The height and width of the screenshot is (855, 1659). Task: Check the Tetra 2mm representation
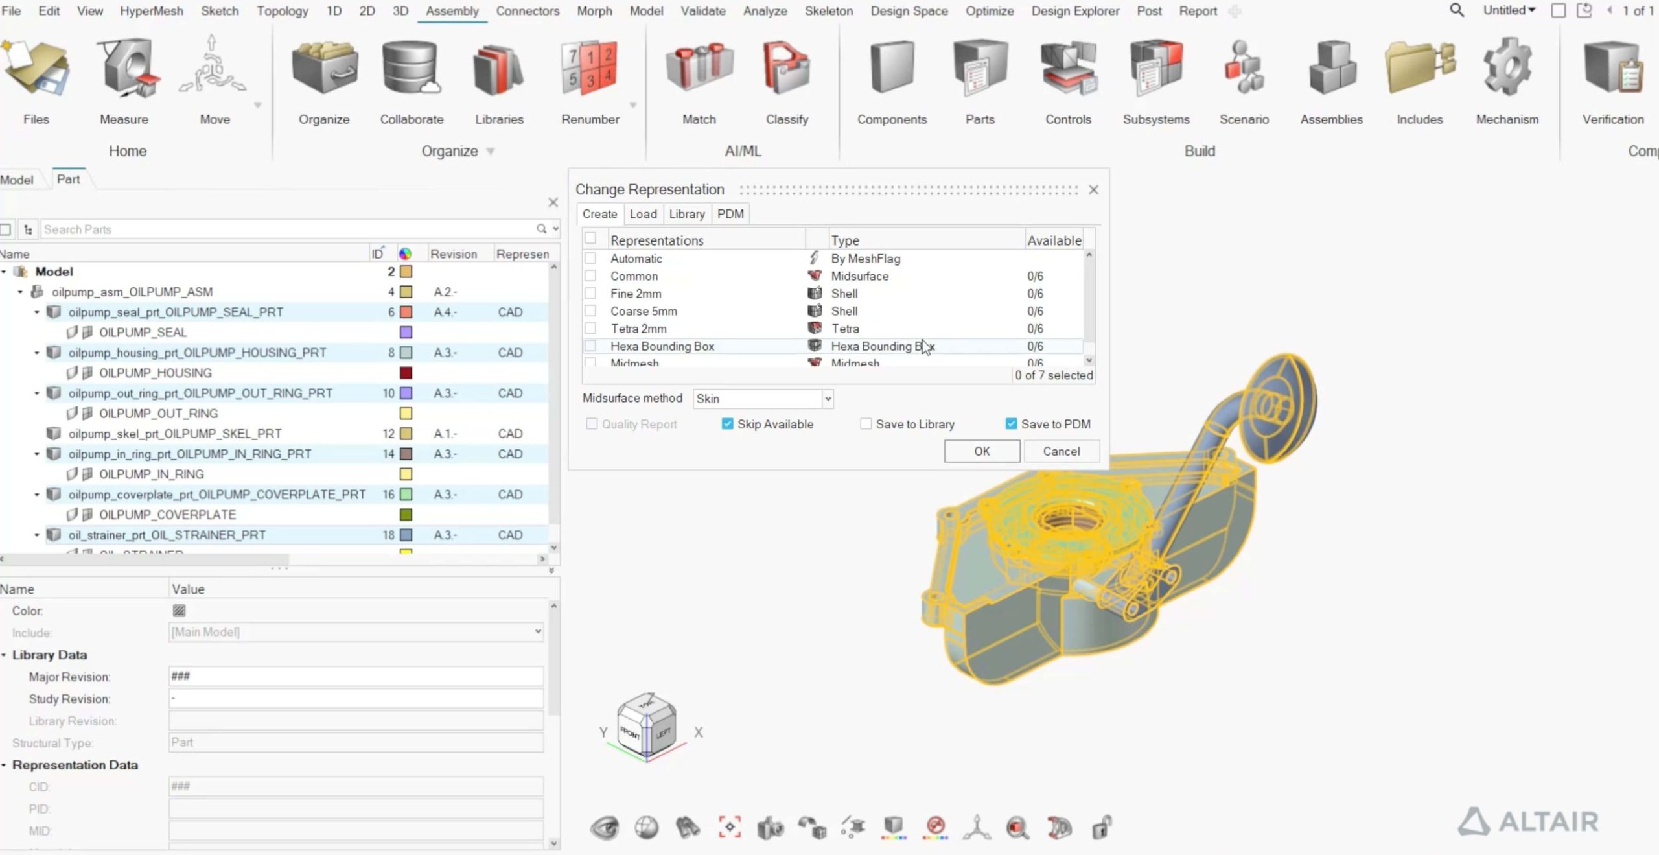tap(590, 329)
